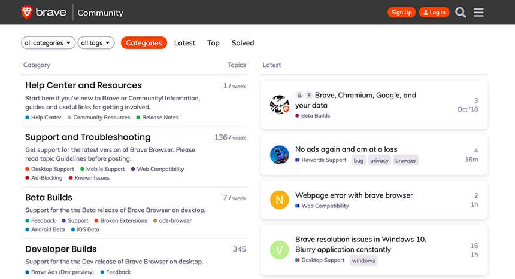Click the avatar on the Beta Builds topic
This screenshot has width=515, height=279.
pos(280,105)
